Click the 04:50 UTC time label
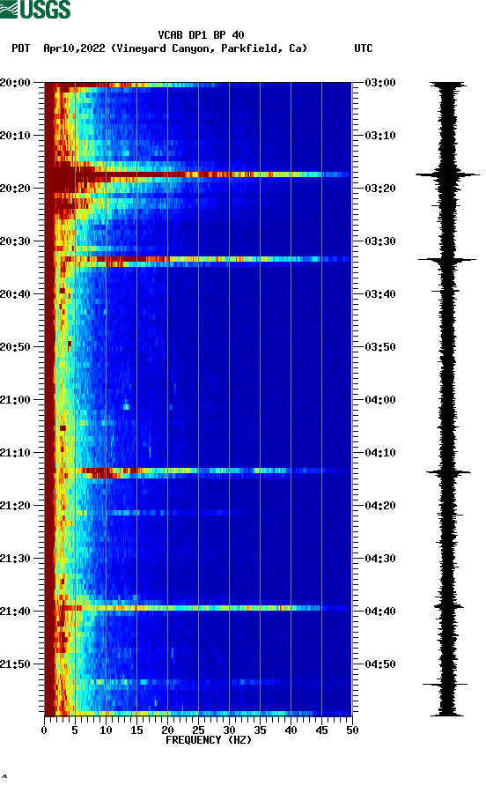Viewport: 486px width, 786px height. [x=380, y=664]
